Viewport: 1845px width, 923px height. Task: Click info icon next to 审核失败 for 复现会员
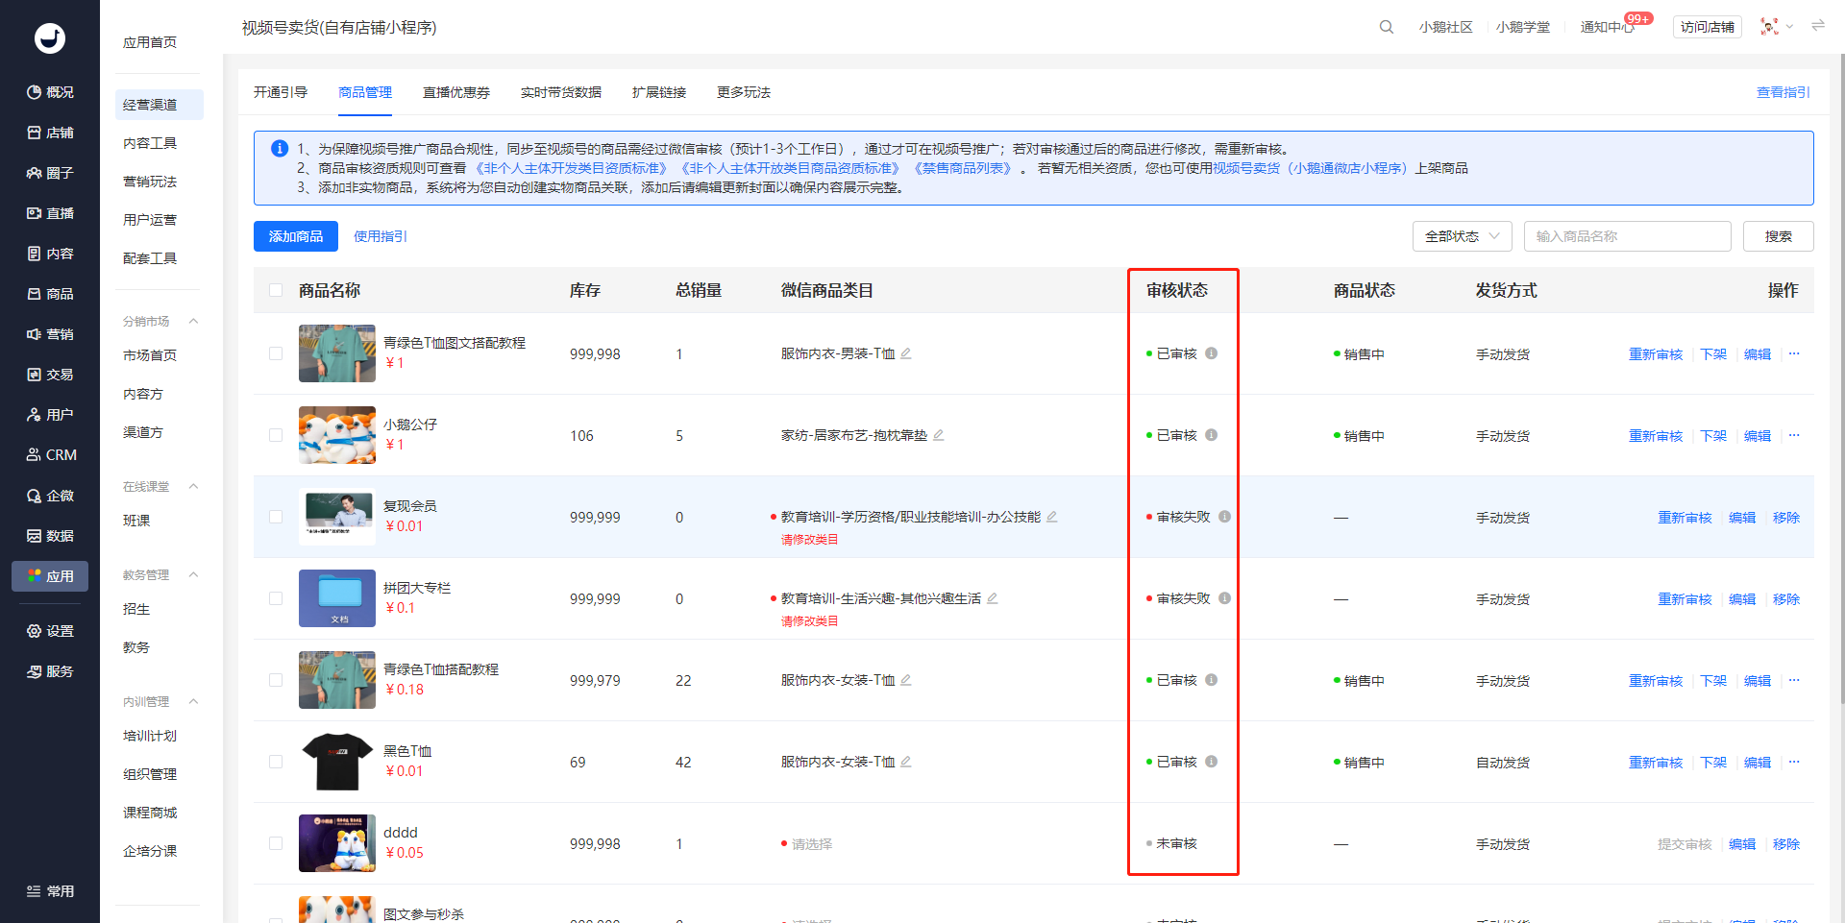1224,517
